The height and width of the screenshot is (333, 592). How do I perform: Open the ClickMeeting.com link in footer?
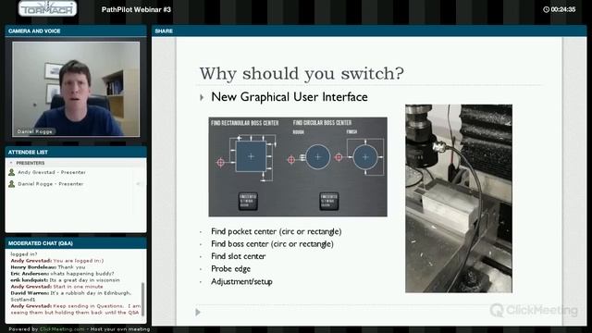click(x=62, y=329)
